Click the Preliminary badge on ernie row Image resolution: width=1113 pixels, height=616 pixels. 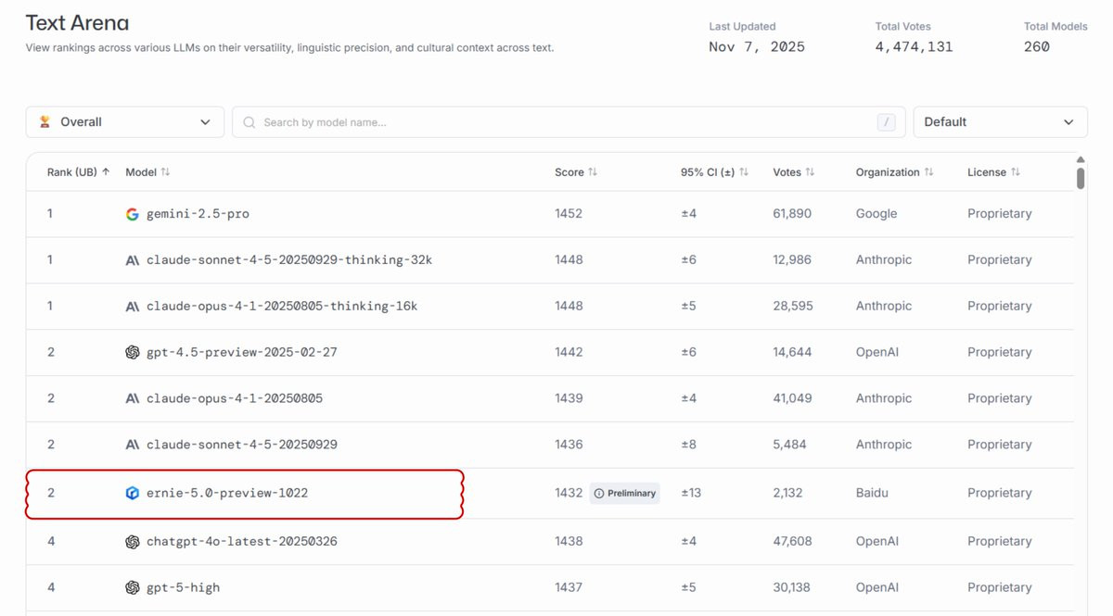point(624,494)
